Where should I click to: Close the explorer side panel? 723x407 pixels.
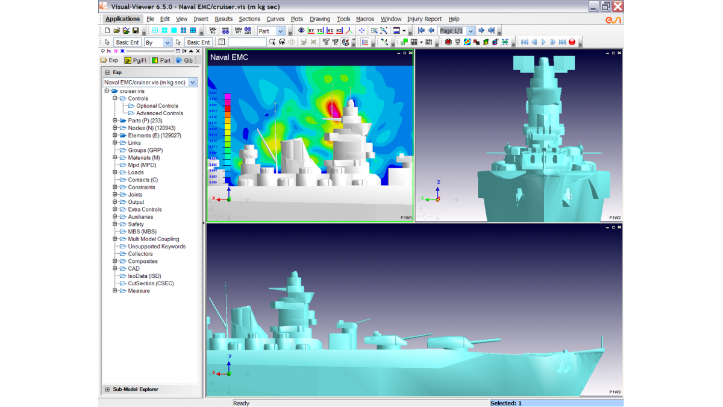198,51
